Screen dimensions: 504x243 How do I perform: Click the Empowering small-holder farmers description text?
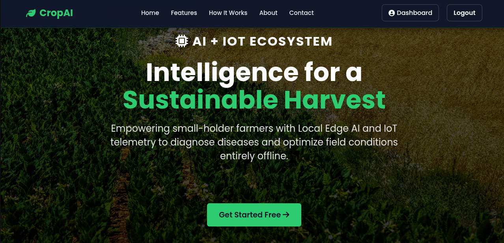[254, 142]
